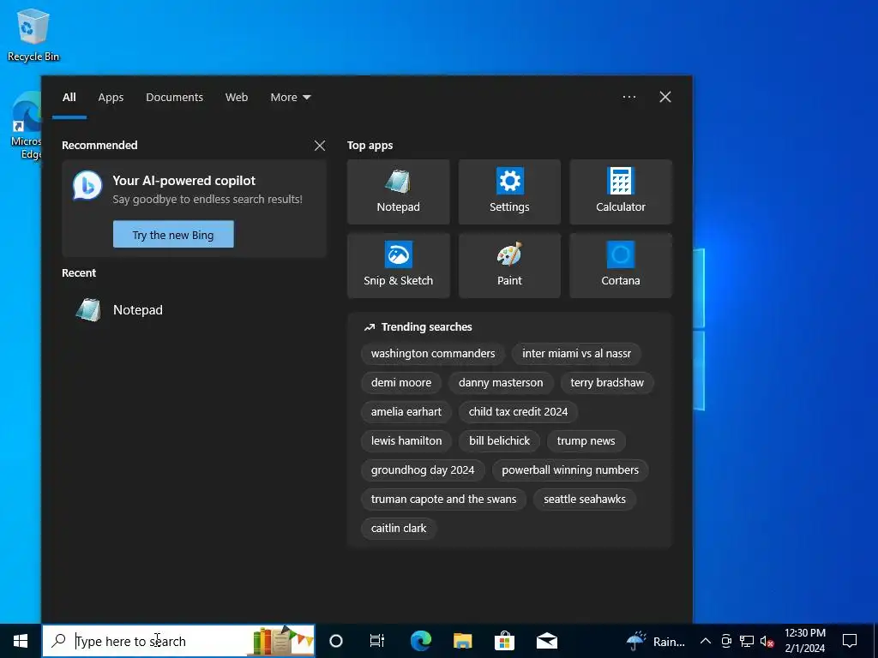Click seattle seahawks trending chip
The width and height of the screenshot is (878, 658).
(585, 499)
